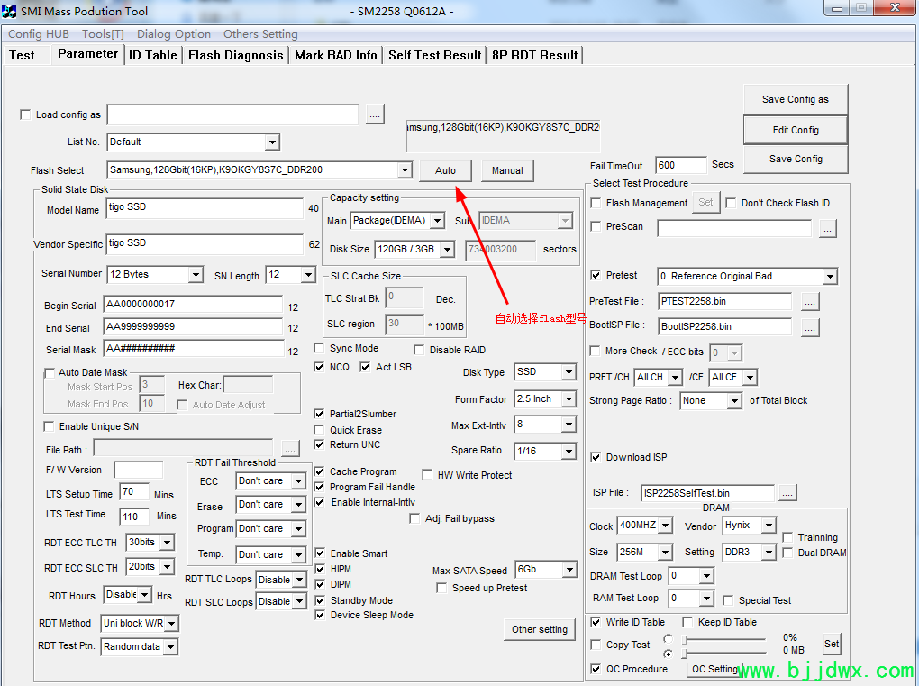Toggle the Download ISP checkbox
This screenshot has width=919, height=686.
click(596, 457)
